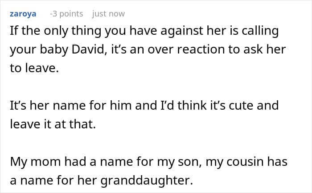Click the opening word 'If' of comment

14,31
